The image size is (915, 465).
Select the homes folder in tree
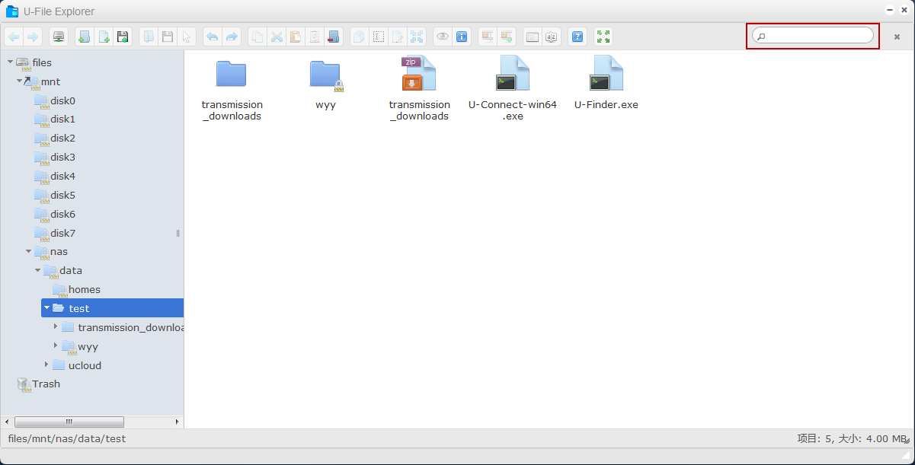point(84,289)
